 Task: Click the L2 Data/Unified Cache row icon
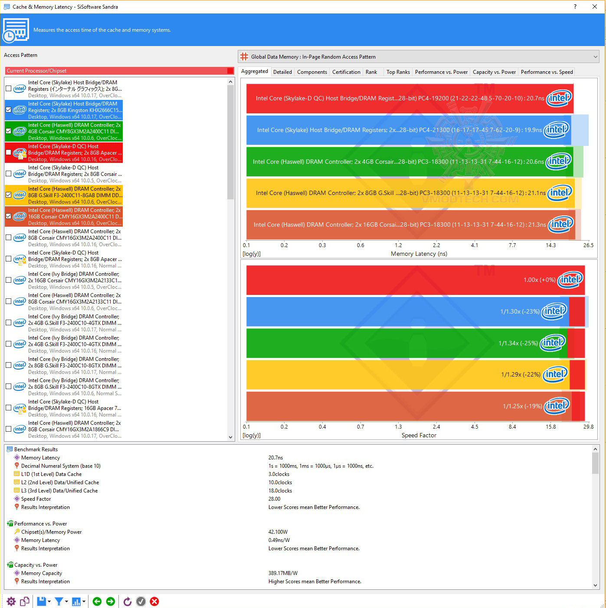[x=17, y=482]
